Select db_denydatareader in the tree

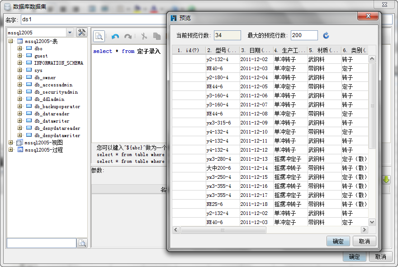point(57,128)
